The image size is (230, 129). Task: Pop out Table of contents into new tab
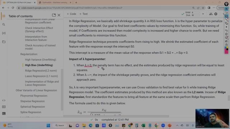coord(54,15)
